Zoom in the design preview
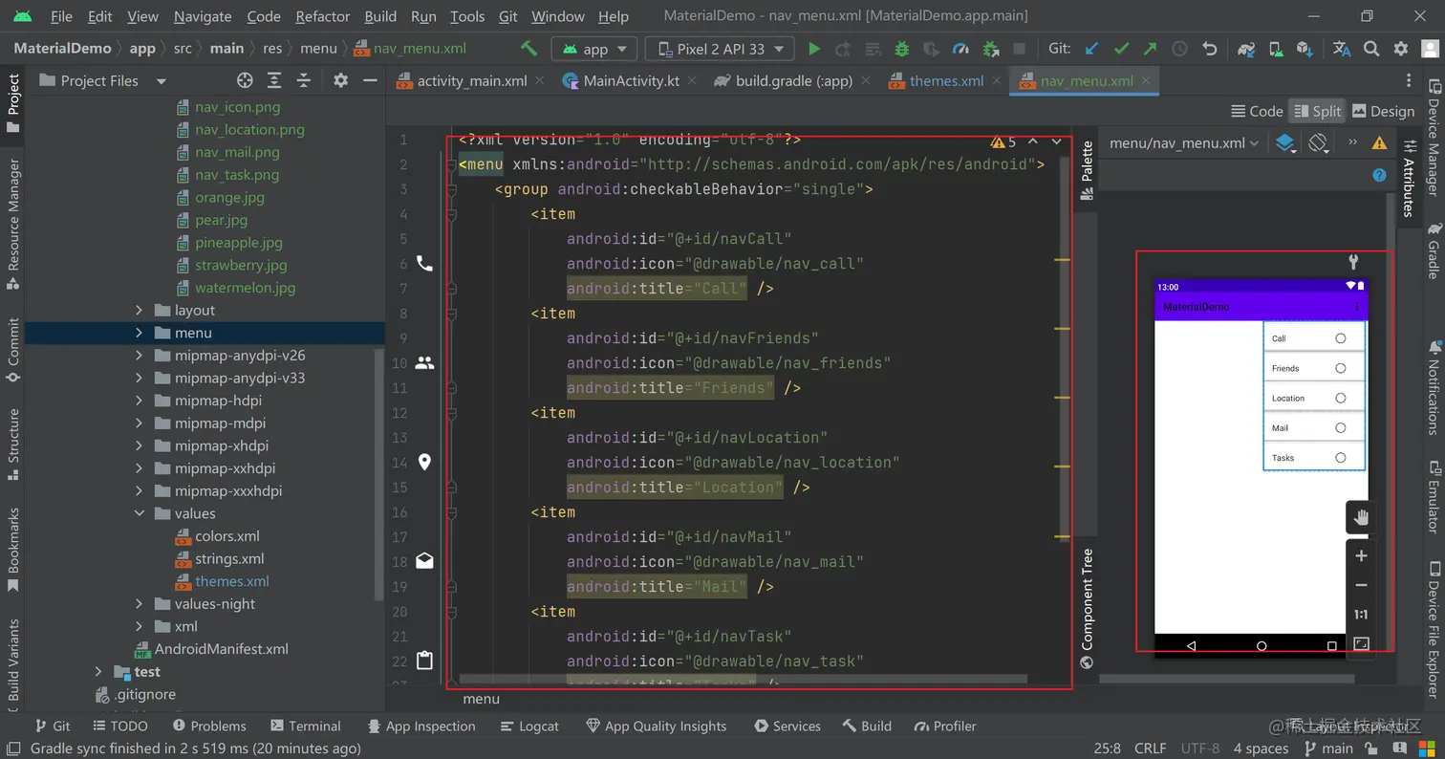Screen dimensions: 1445x759 click(1361, 555)
